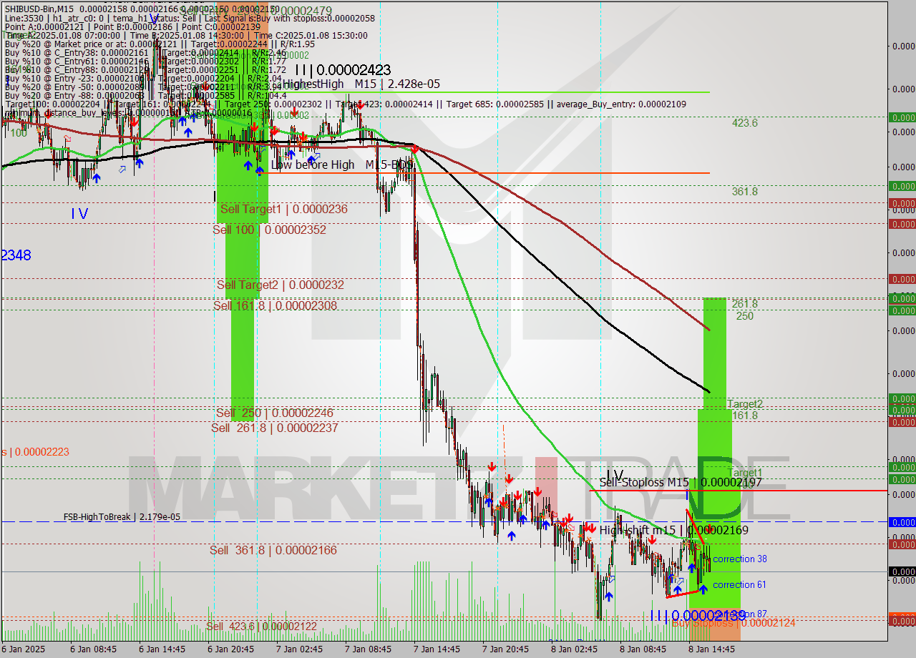This screenshot has height=658, width=916.
Task: Select the green '250' level label
Action: click(x=744, y=315)
